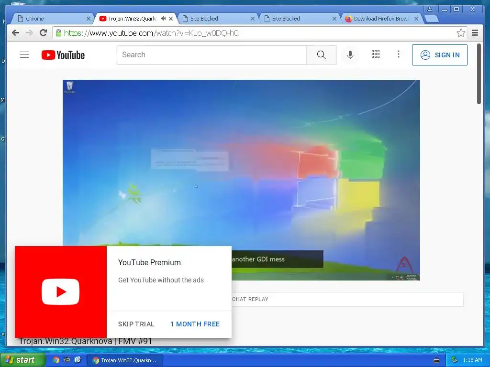
Task: Open the YouTube apps grid
Action: click(x=376, y=54)
